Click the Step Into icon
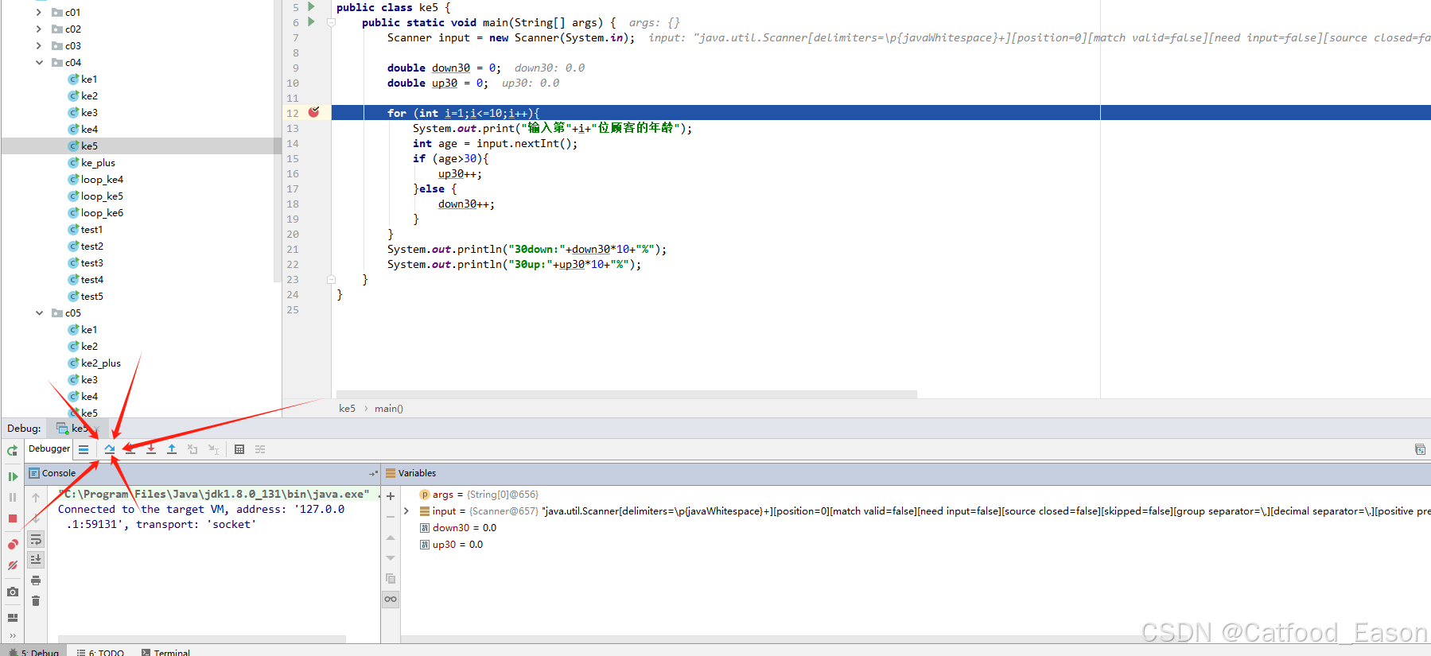 tap(130, 449)
